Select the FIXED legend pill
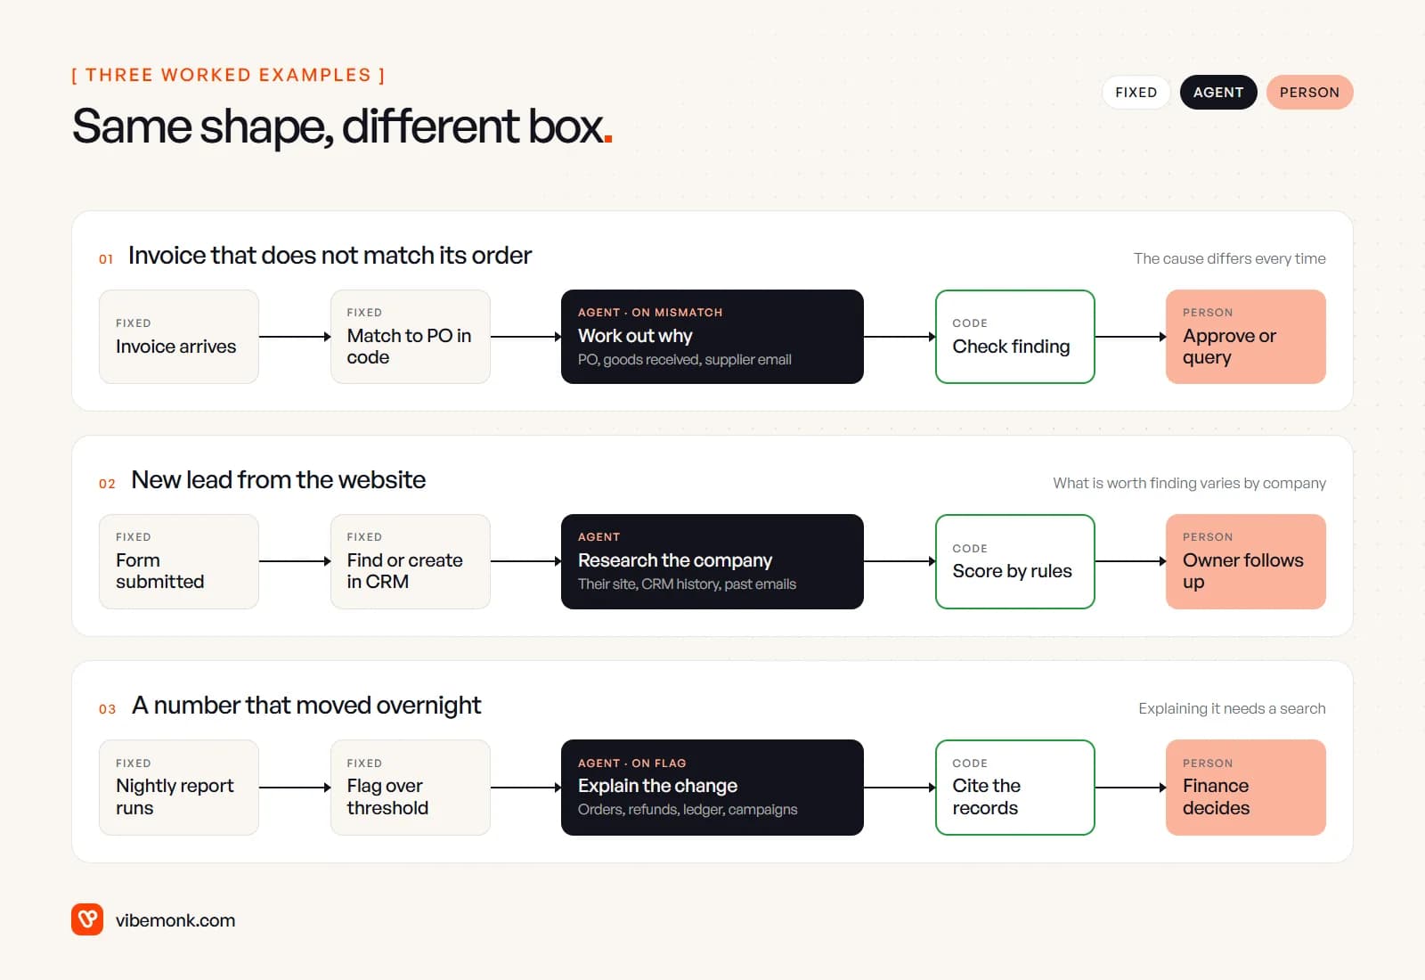Screen dimensions: 1425x980 tap(1136, 93)
